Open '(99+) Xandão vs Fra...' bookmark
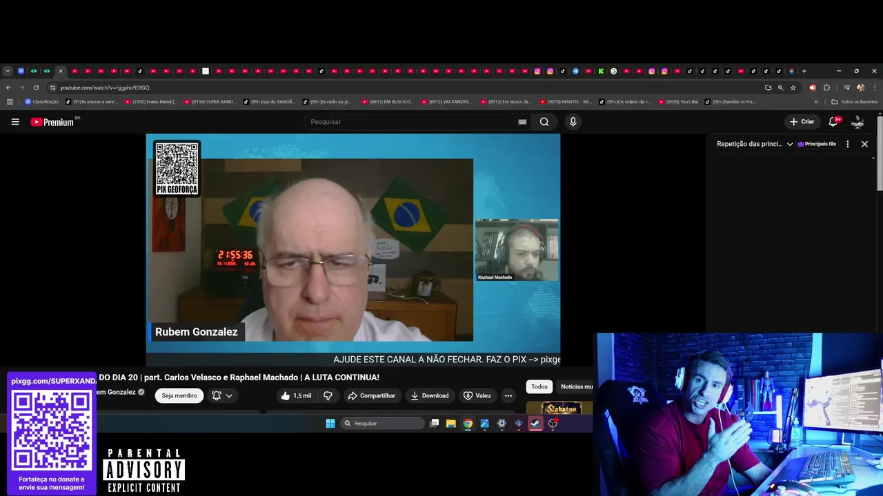The width and height of the screenshot is (883, 496). coord(731,102)
